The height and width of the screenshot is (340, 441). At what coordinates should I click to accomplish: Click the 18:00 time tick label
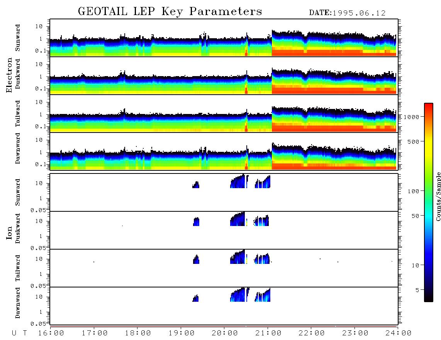(138, 333)
